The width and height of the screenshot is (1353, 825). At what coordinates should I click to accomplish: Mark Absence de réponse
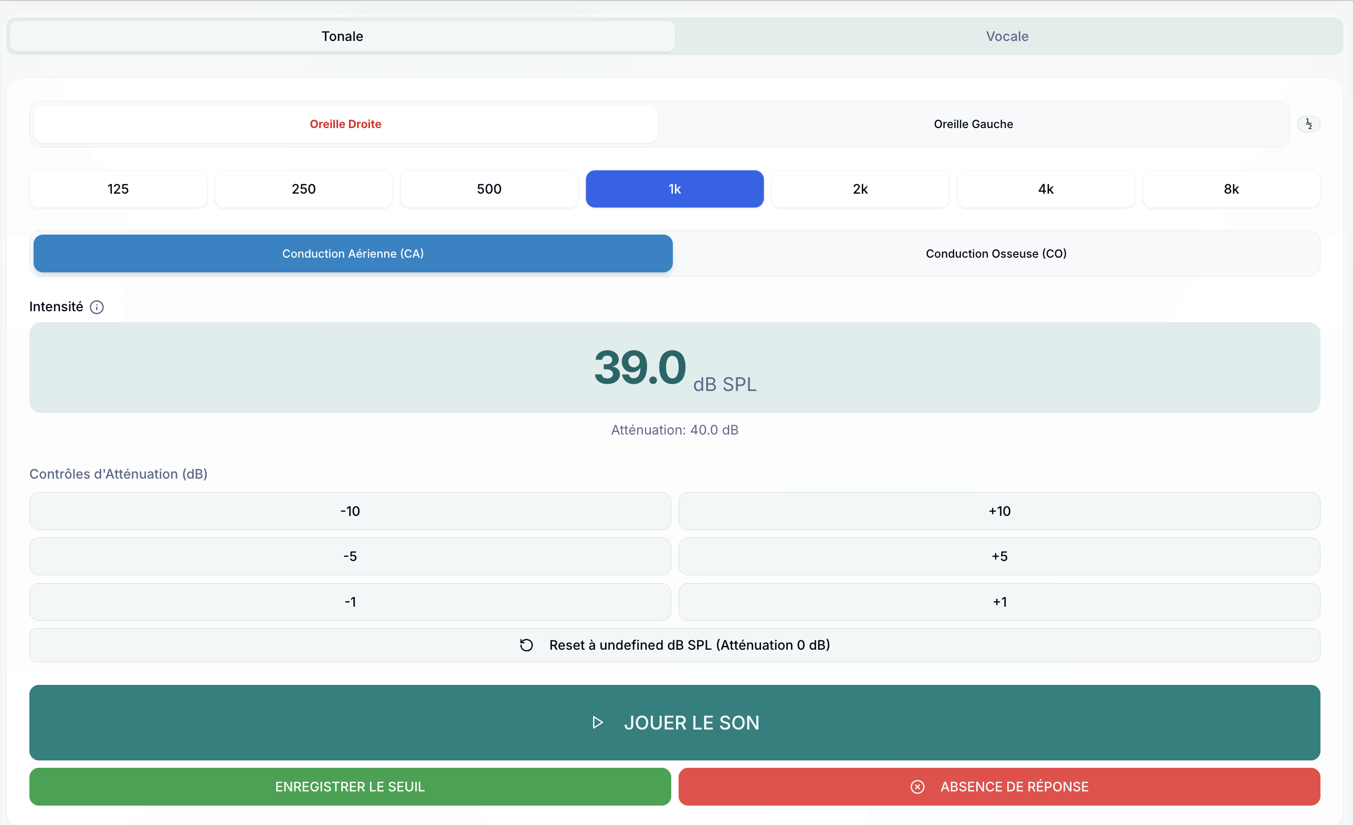coord(999,787)
